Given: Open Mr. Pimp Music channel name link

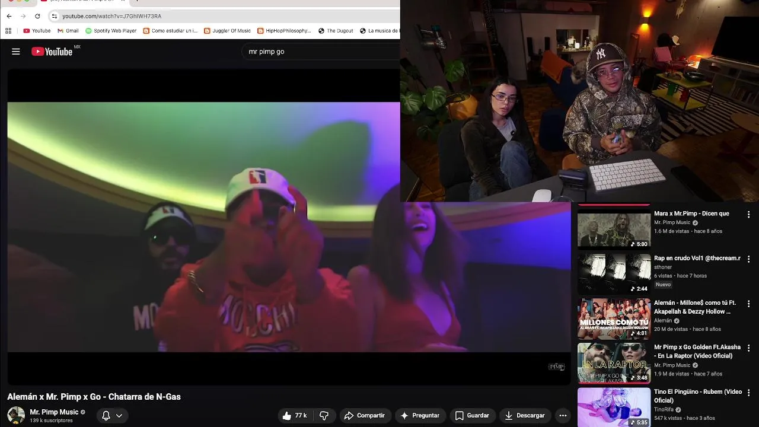Looking at the screenshot, I should 54,412.
